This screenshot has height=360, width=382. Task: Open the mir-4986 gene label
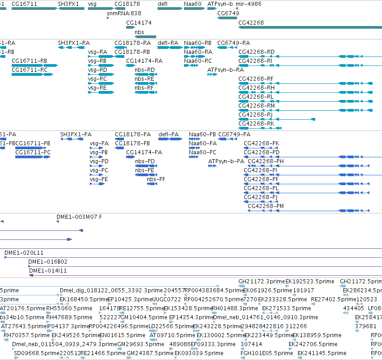pyautogui.click(x=249, y=4)
